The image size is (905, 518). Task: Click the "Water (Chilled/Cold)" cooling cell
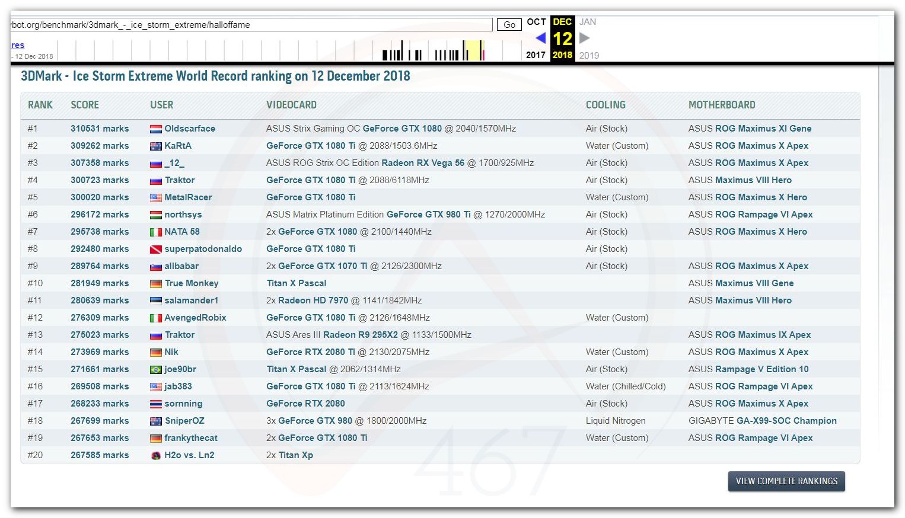[626, 386]
